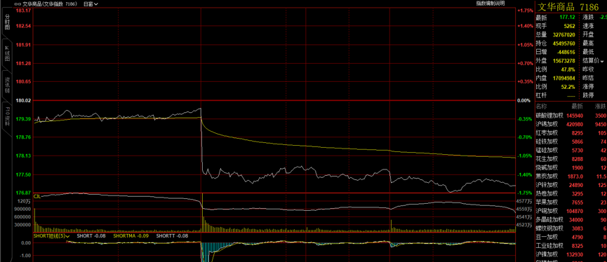Click 内盘 value 17094984
The image size is (607, 262).
[x=564, y=78]
